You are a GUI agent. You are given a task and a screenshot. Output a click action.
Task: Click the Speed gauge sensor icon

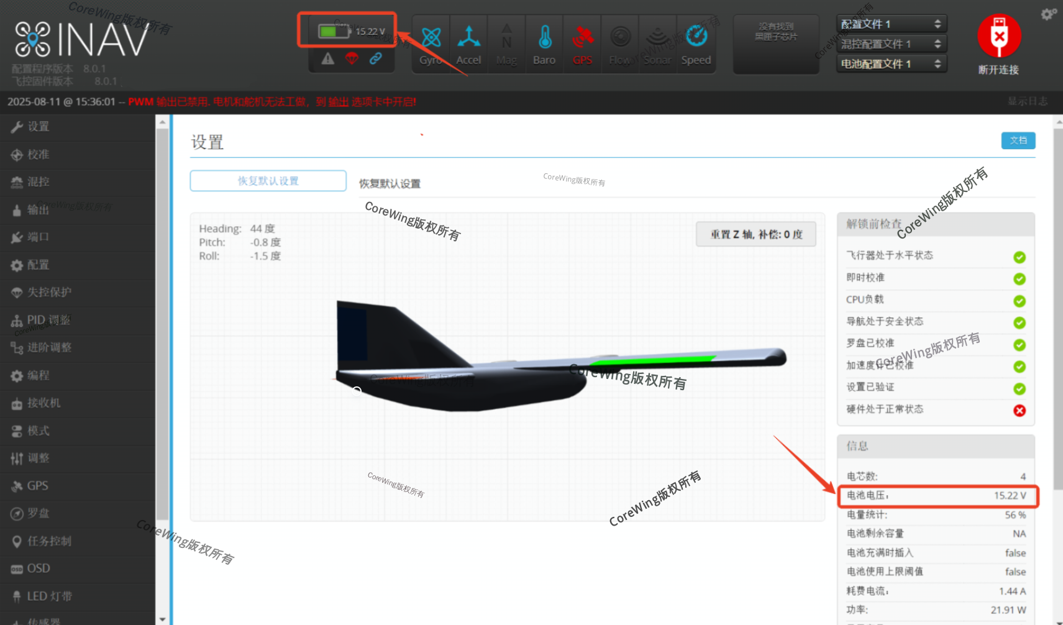tap(696, 39)
